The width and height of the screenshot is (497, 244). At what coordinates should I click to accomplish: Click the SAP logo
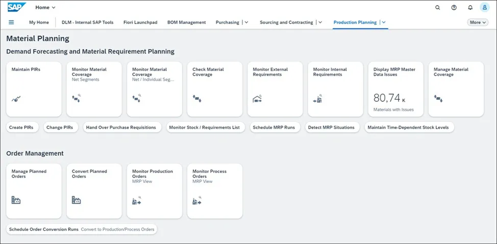[17, 8]
